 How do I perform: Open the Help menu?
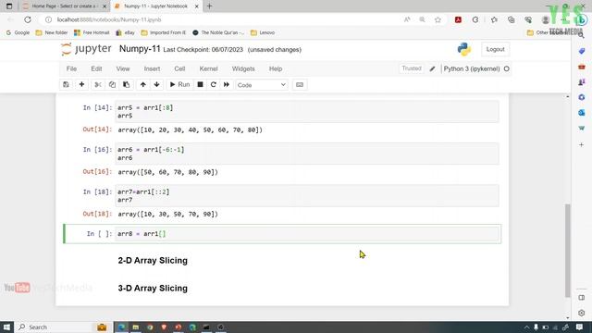point(276,68)
